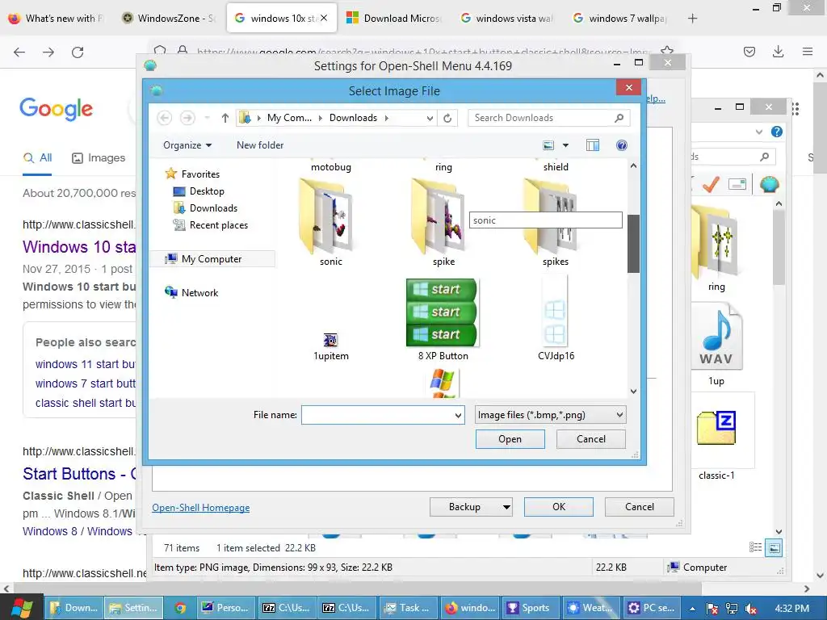Open the Open-Shell Homepage link
This screenshot has width=827, height=620.
point(201,508)
